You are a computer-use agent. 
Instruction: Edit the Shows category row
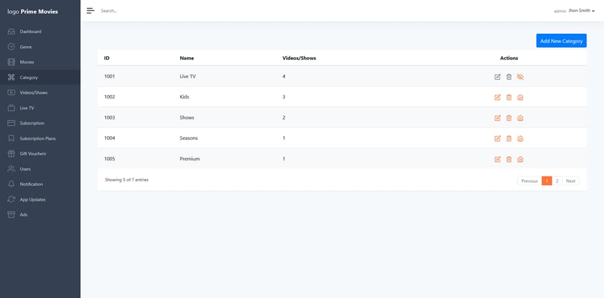pyautogui.click(x=497, y=118)
